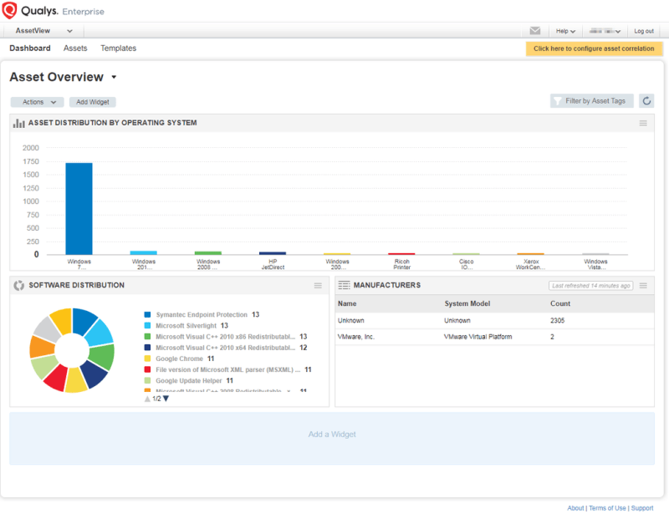Log out of Qualys
669x514 pixels.
pos(643,31)
